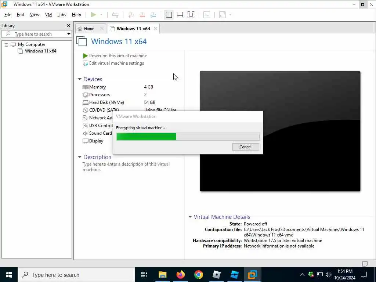The image size is (376, 282).
Task: Open File Explorer from the taskbar
Action: (x=162, y=275)
